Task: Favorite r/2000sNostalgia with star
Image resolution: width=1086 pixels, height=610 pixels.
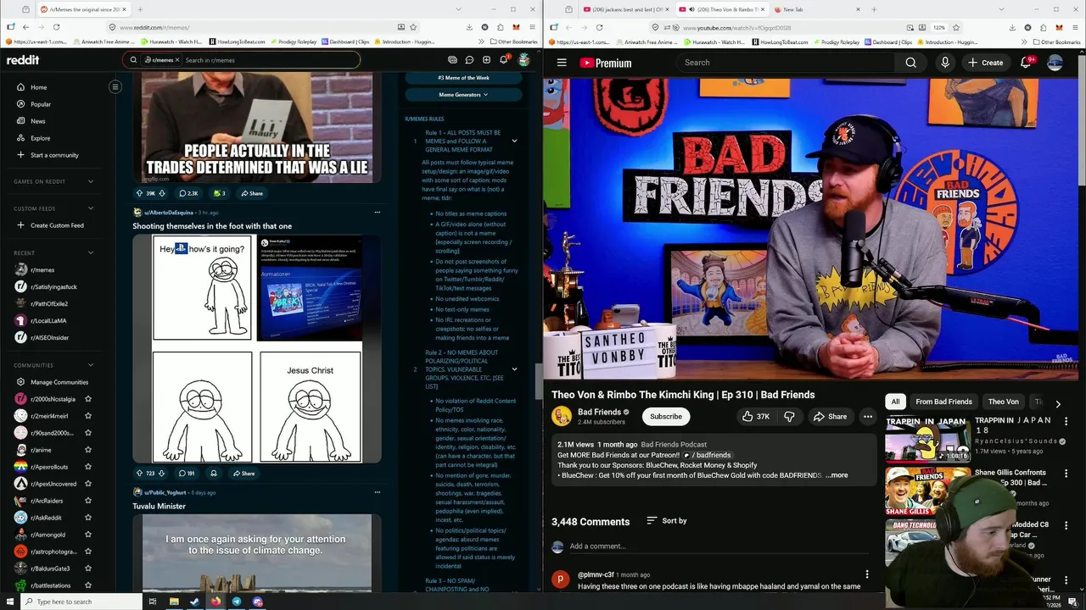Action: pos(88,399)
